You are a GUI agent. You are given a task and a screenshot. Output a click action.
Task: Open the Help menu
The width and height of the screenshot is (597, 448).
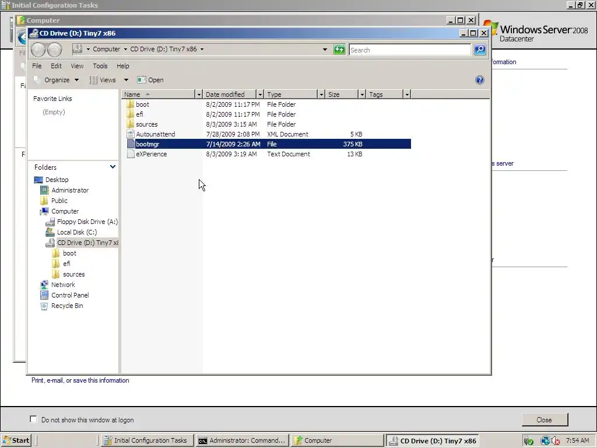(122, 66)
